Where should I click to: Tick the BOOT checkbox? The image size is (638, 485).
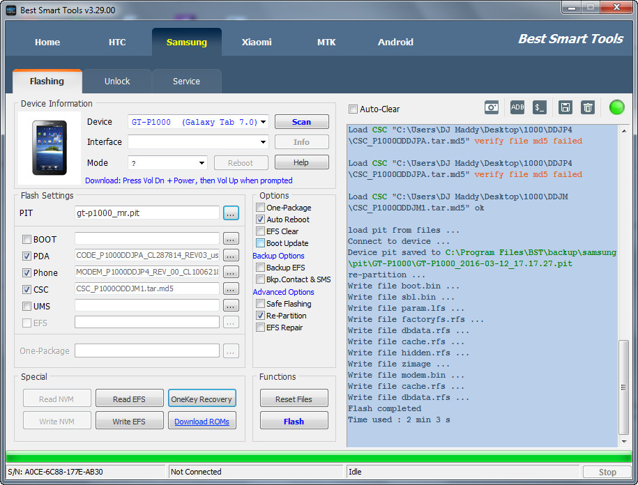pos(27,240)
